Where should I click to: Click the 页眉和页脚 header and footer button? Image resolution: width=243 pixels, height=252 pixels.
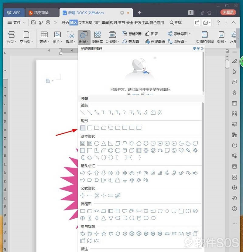(205, 37)
